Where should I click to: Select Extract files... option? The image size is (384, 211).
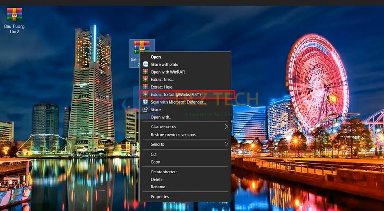point(162,80)
